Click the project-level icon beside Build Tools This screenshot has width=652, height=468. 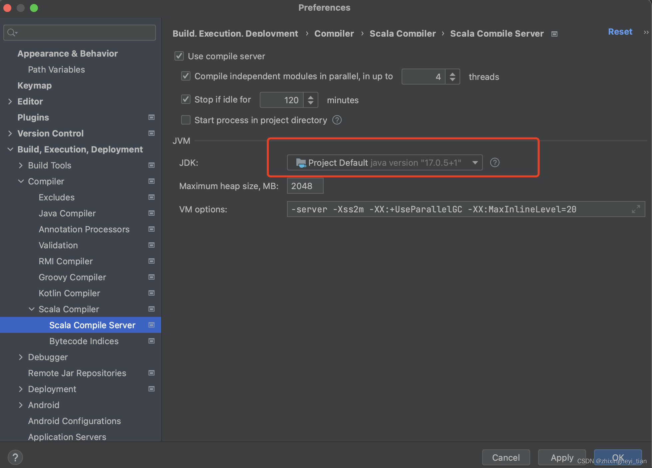pyautogui.click(x=152, y=165)
